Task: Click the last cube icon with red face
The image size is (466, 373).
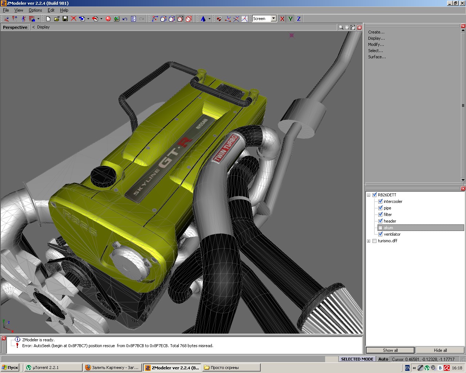Action: pos(189,19)
